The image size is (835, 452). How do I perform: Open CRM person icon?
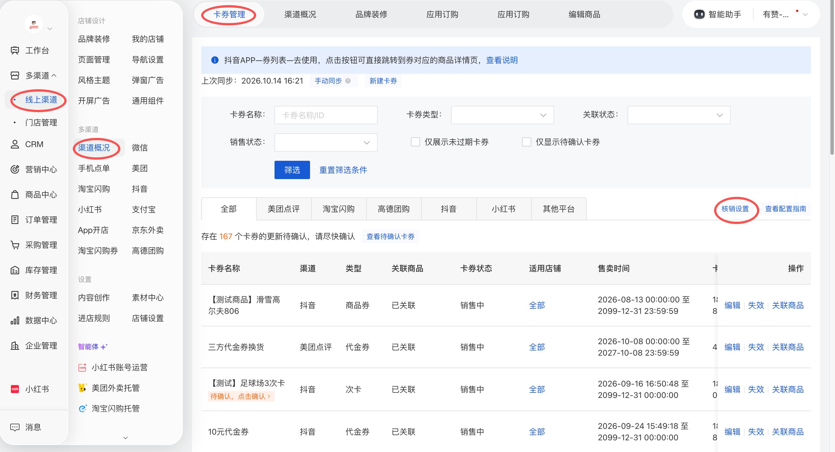15,144
